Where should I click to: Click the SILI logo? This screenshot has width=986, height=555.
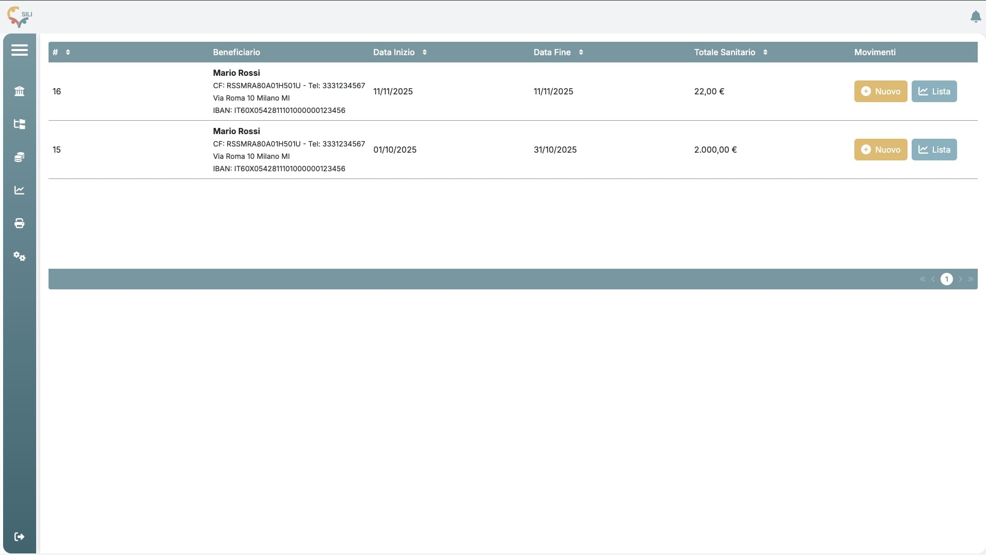coord(20,17)
